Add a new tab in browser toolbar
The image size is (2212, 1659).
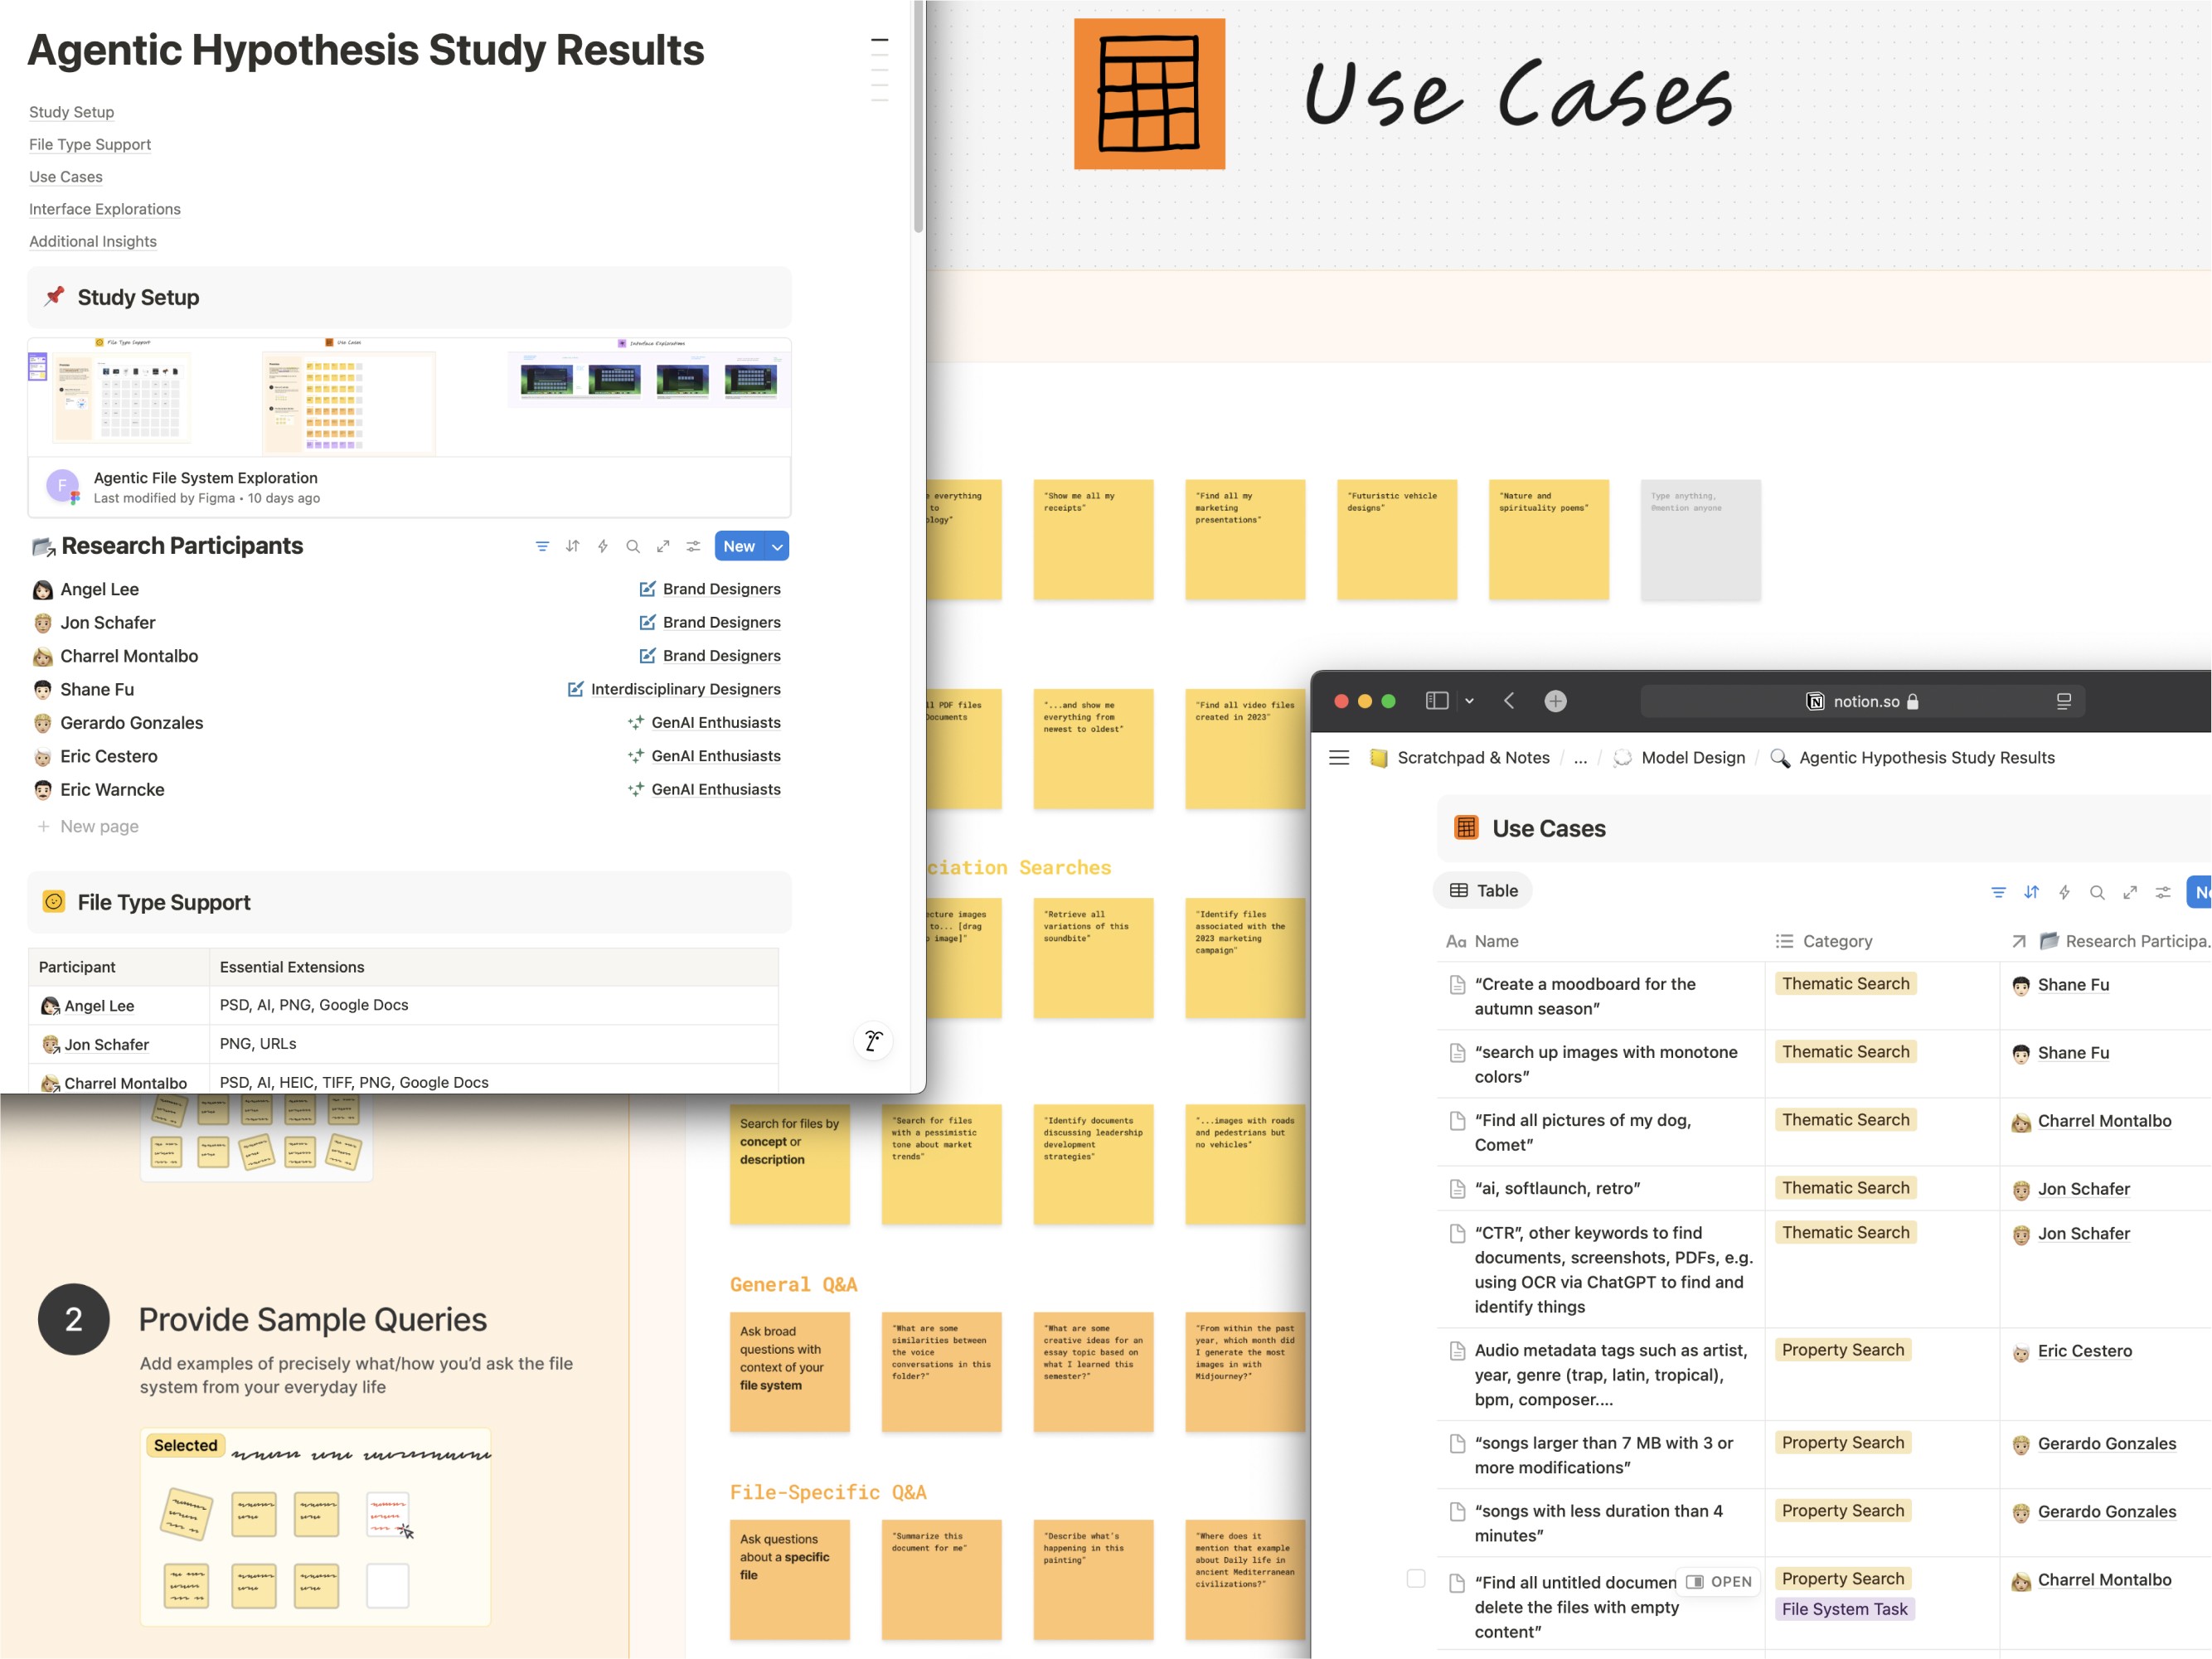click(1555, 701)
